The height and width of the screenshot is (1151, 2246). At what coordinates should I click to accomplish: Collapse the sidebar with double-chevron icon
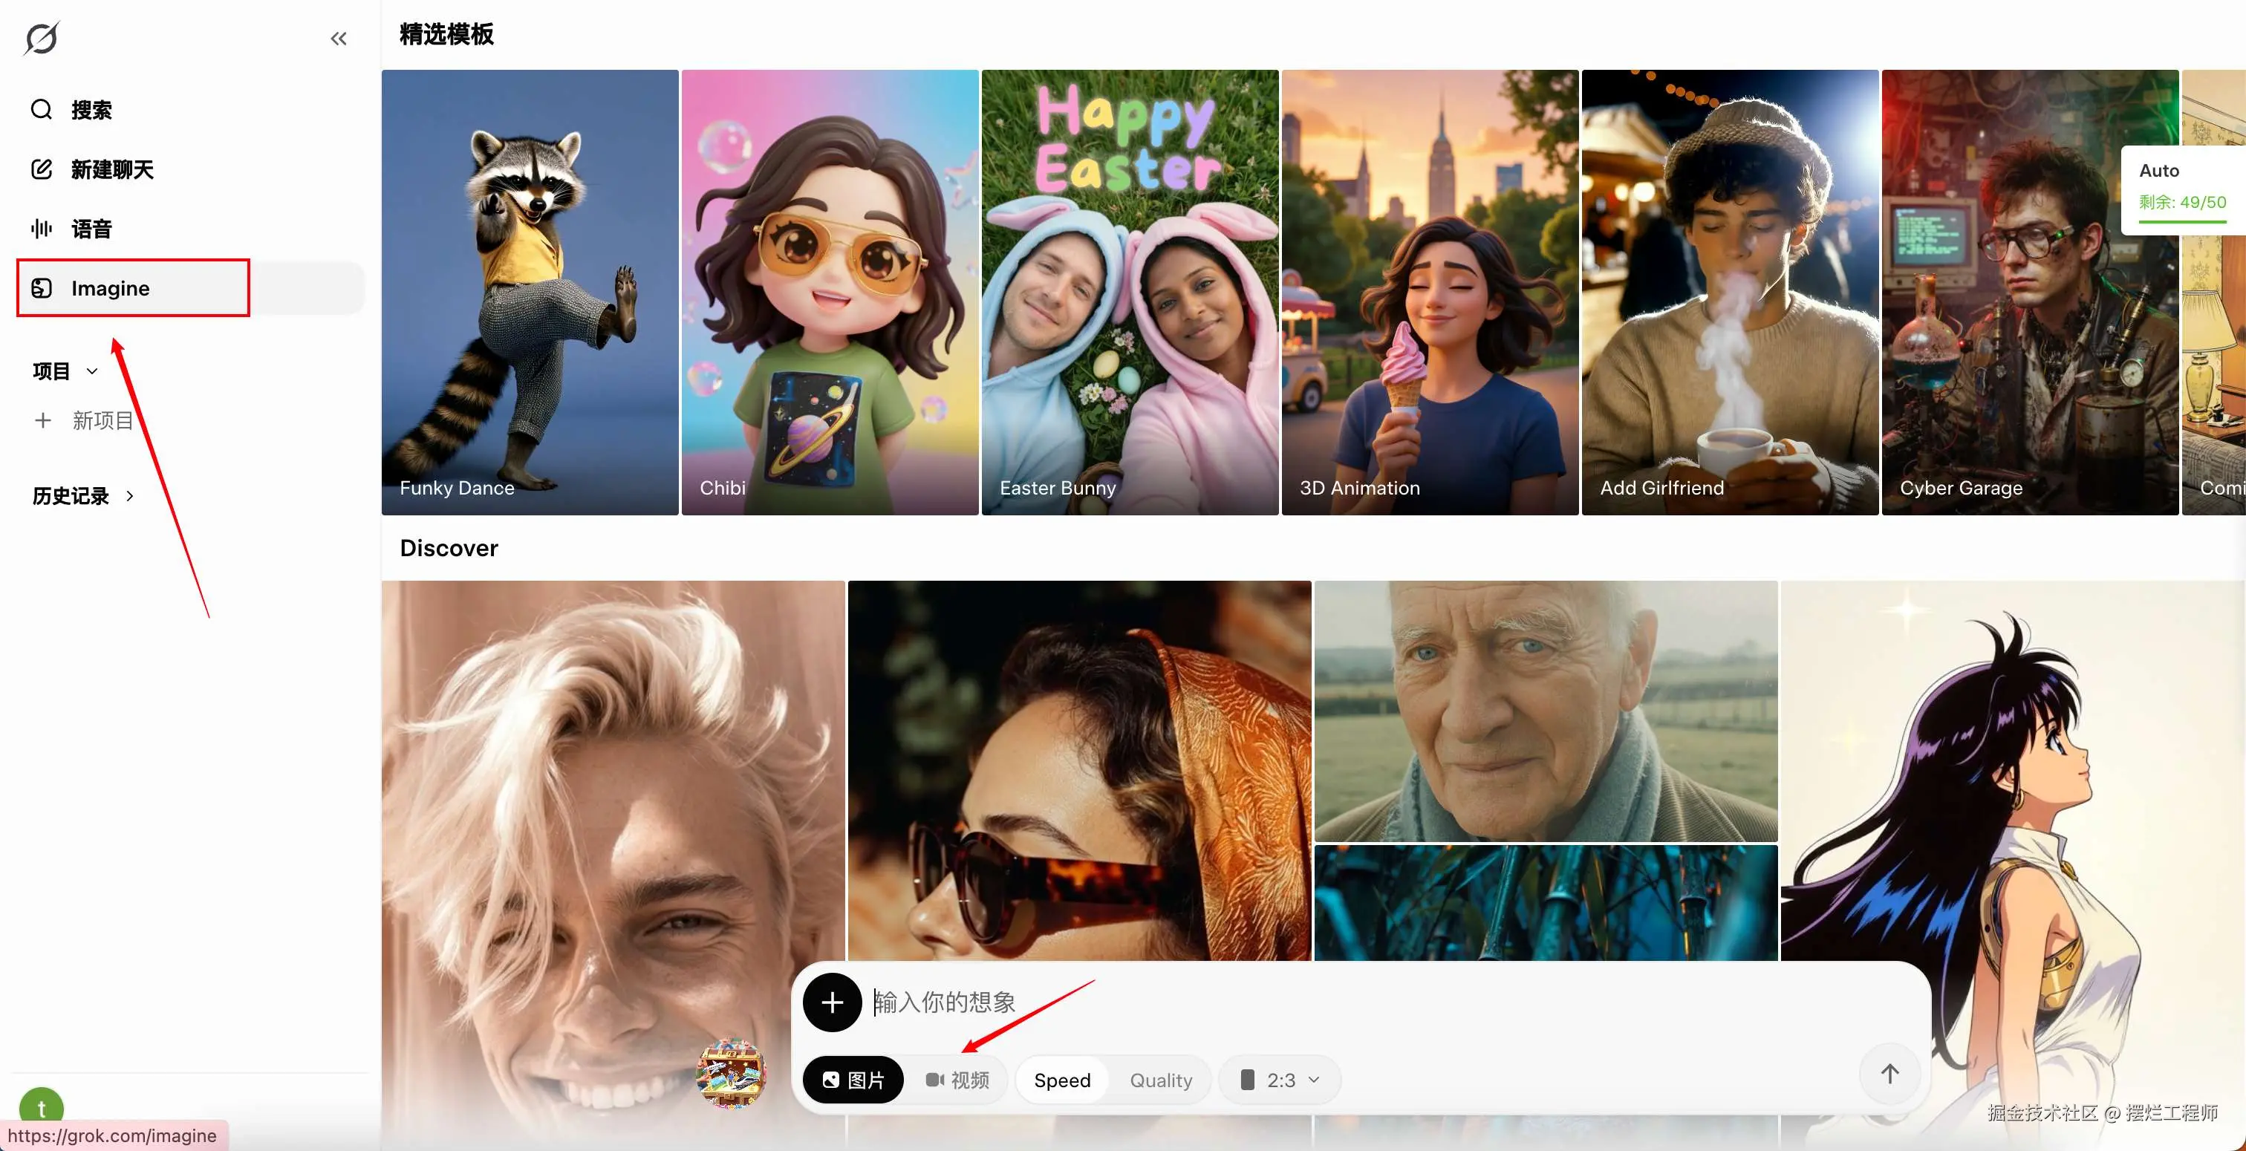(x=338, y=39)
